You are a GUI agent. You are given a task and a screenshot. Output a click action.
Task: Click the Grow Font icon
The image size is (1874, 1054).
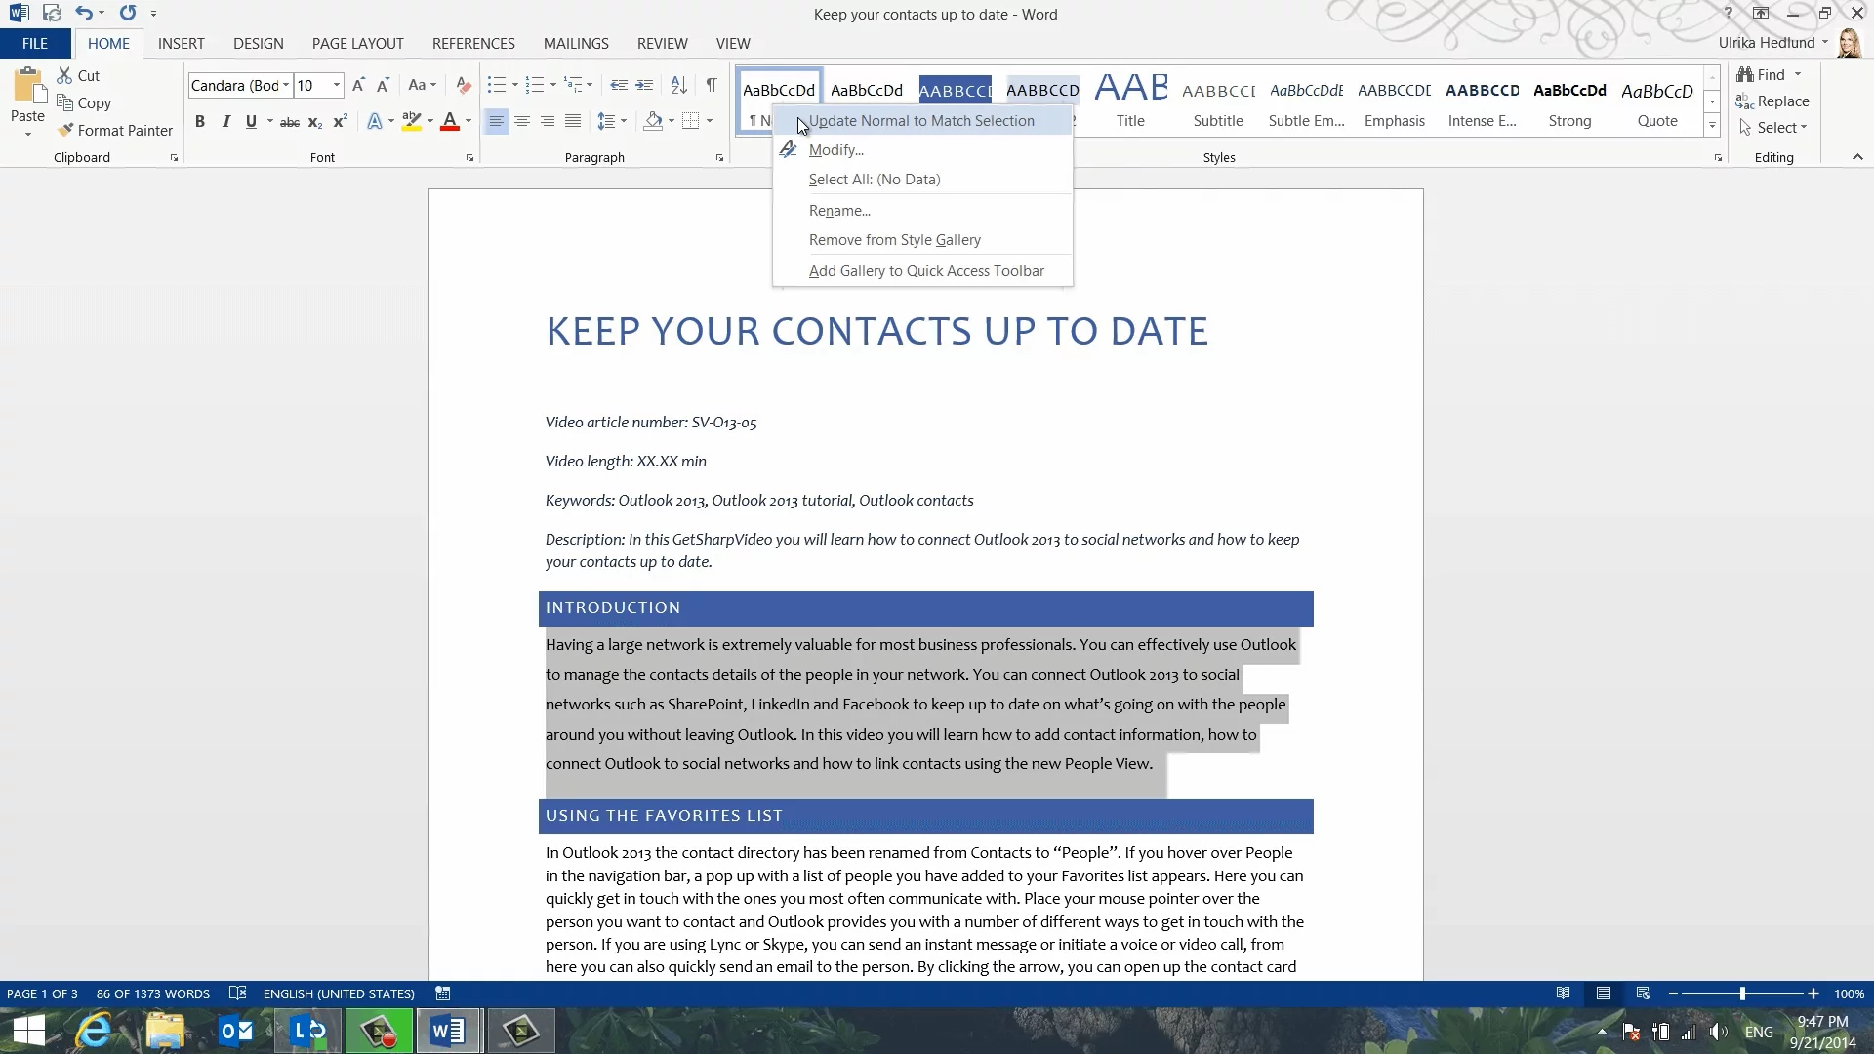point(358,86)
